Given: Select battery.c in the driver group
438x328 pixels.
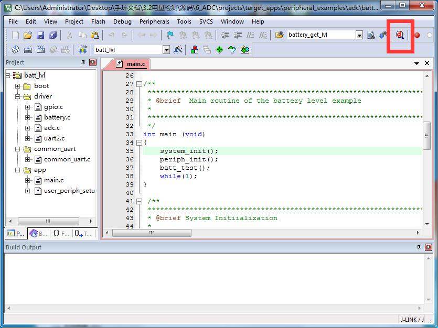Looking at the screenshot, I should pos(57,117).
